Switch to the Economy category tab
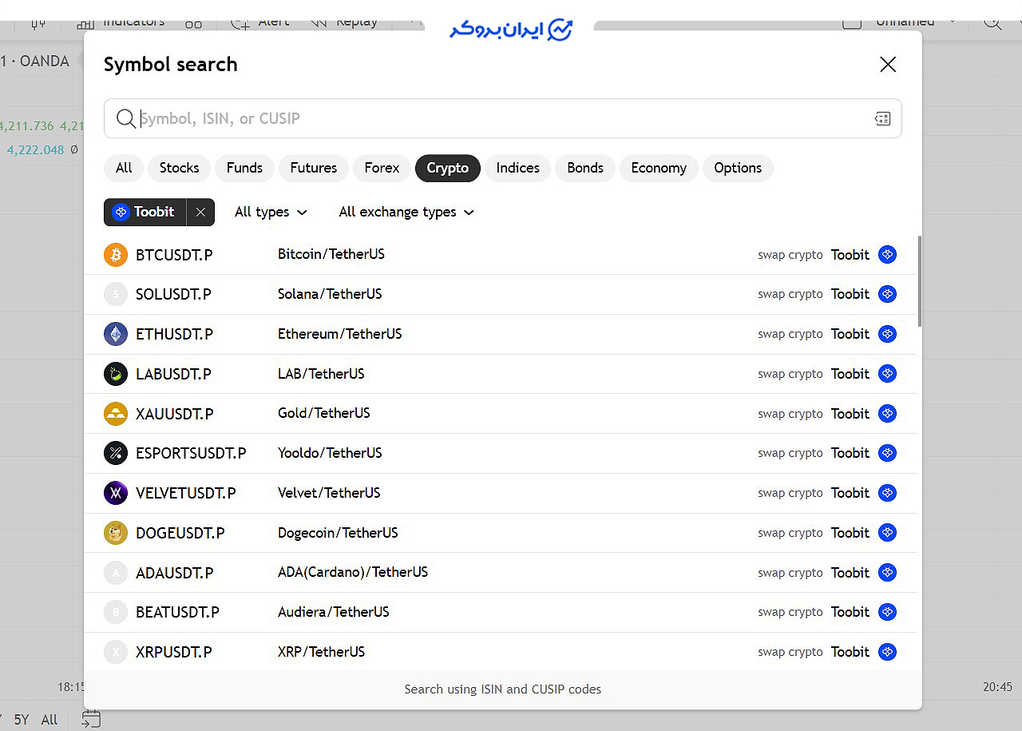 [x=659, y=168]
